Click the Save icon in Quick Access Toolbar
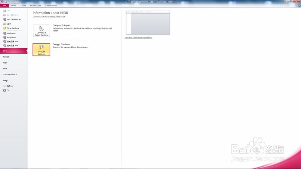The height and width of the screenshot is (169, 301). point(5,2)
